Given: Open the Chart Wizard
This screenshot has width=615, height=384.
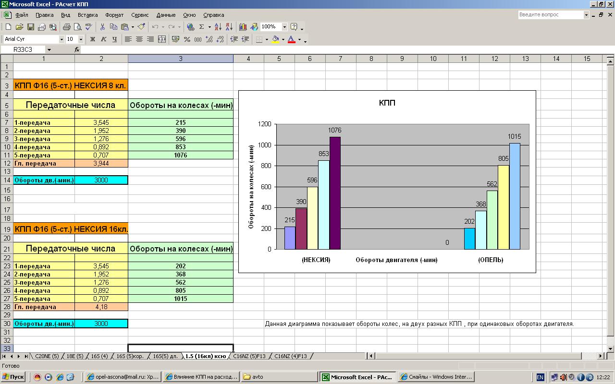Looking at the screenshot, I should [243, 27].
